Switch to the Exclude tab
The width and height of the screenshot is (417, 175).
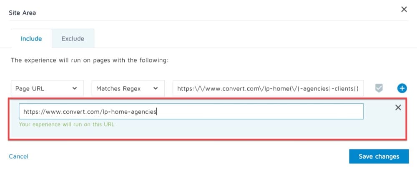coord(73,38)
